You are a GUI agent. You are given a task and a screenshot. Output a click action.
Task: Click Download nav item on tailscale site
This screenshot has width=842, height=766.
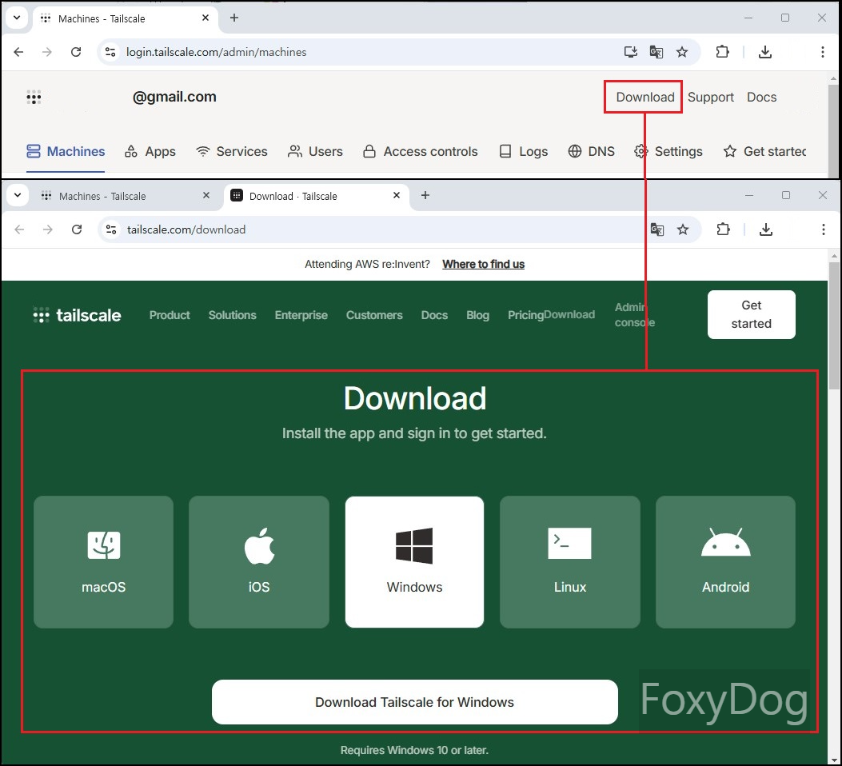click(570, 314)
